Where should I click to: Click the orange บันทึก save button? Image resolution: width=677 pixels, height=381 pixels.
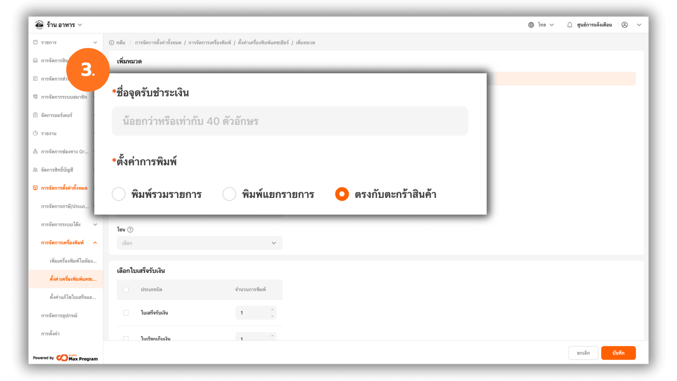(618, 353)
